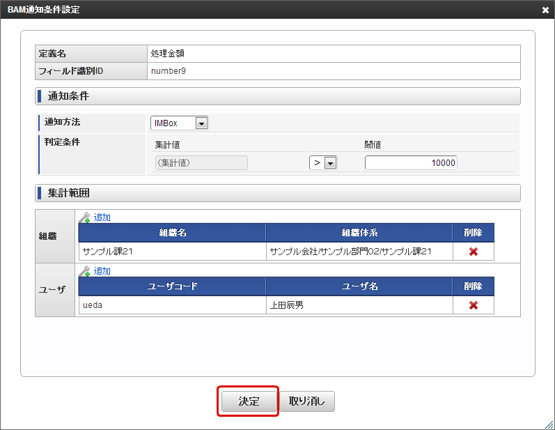Click the 追加 link for ユーザ
The width and height of the screenshot is (555, 430).
[102, 271]
